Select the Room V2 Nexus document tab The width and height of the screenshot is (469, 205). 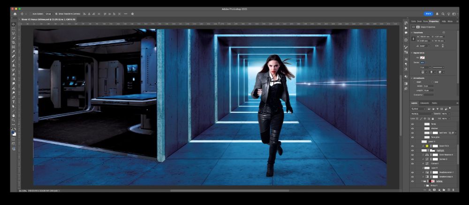[47, 19]
